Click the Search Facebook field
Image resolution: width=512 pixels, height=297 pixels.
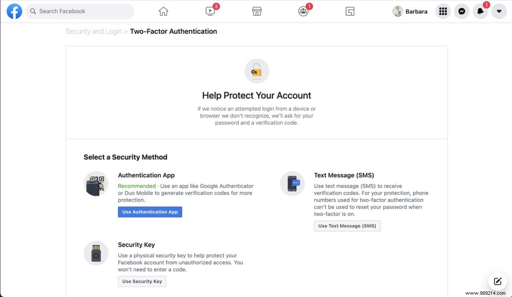[80, 11]
